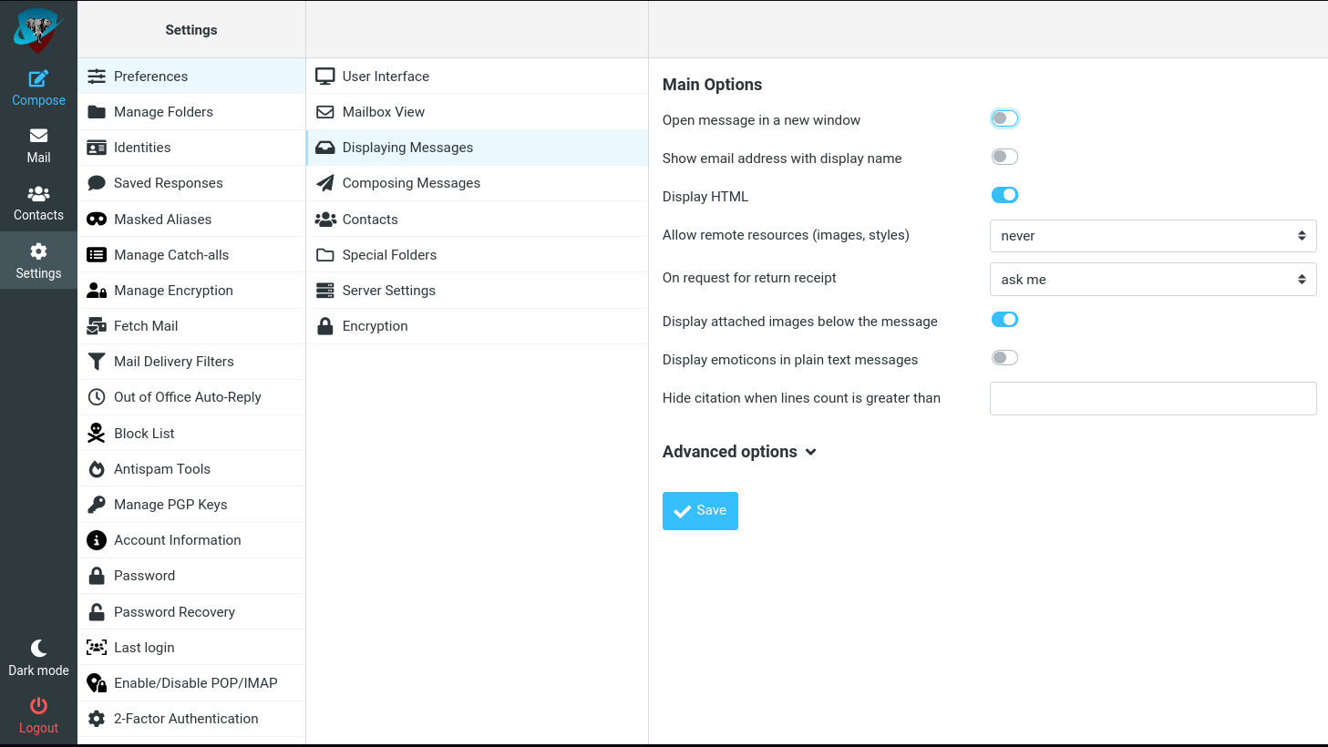
Task: Open the Block List settings text
Action: (x=144, y=434)
